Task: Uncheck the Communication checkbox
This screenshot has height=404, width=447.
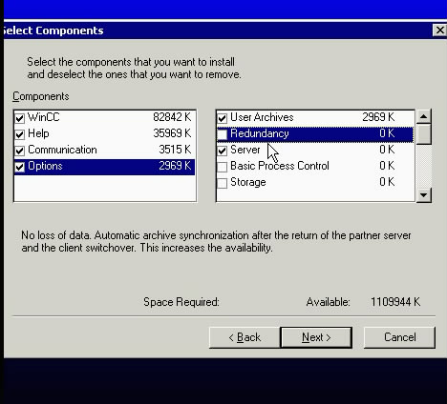Action: pyautogui.click(x=20, y=151)
